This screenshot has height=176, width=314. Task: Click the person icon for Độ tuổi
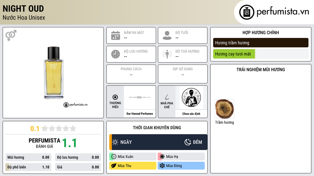(x=167, y=35)
